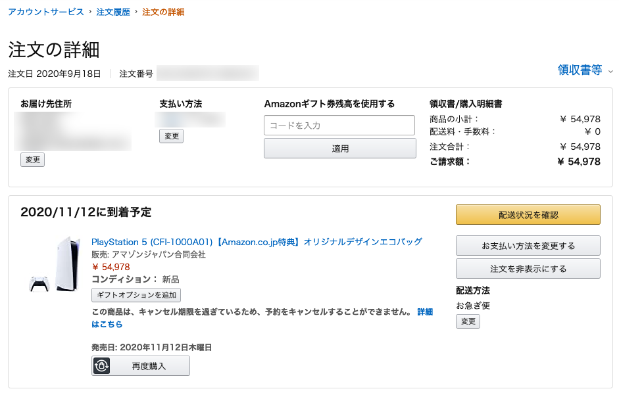
Task: Click the 変更 button under payment method
Action: point(171,136)
